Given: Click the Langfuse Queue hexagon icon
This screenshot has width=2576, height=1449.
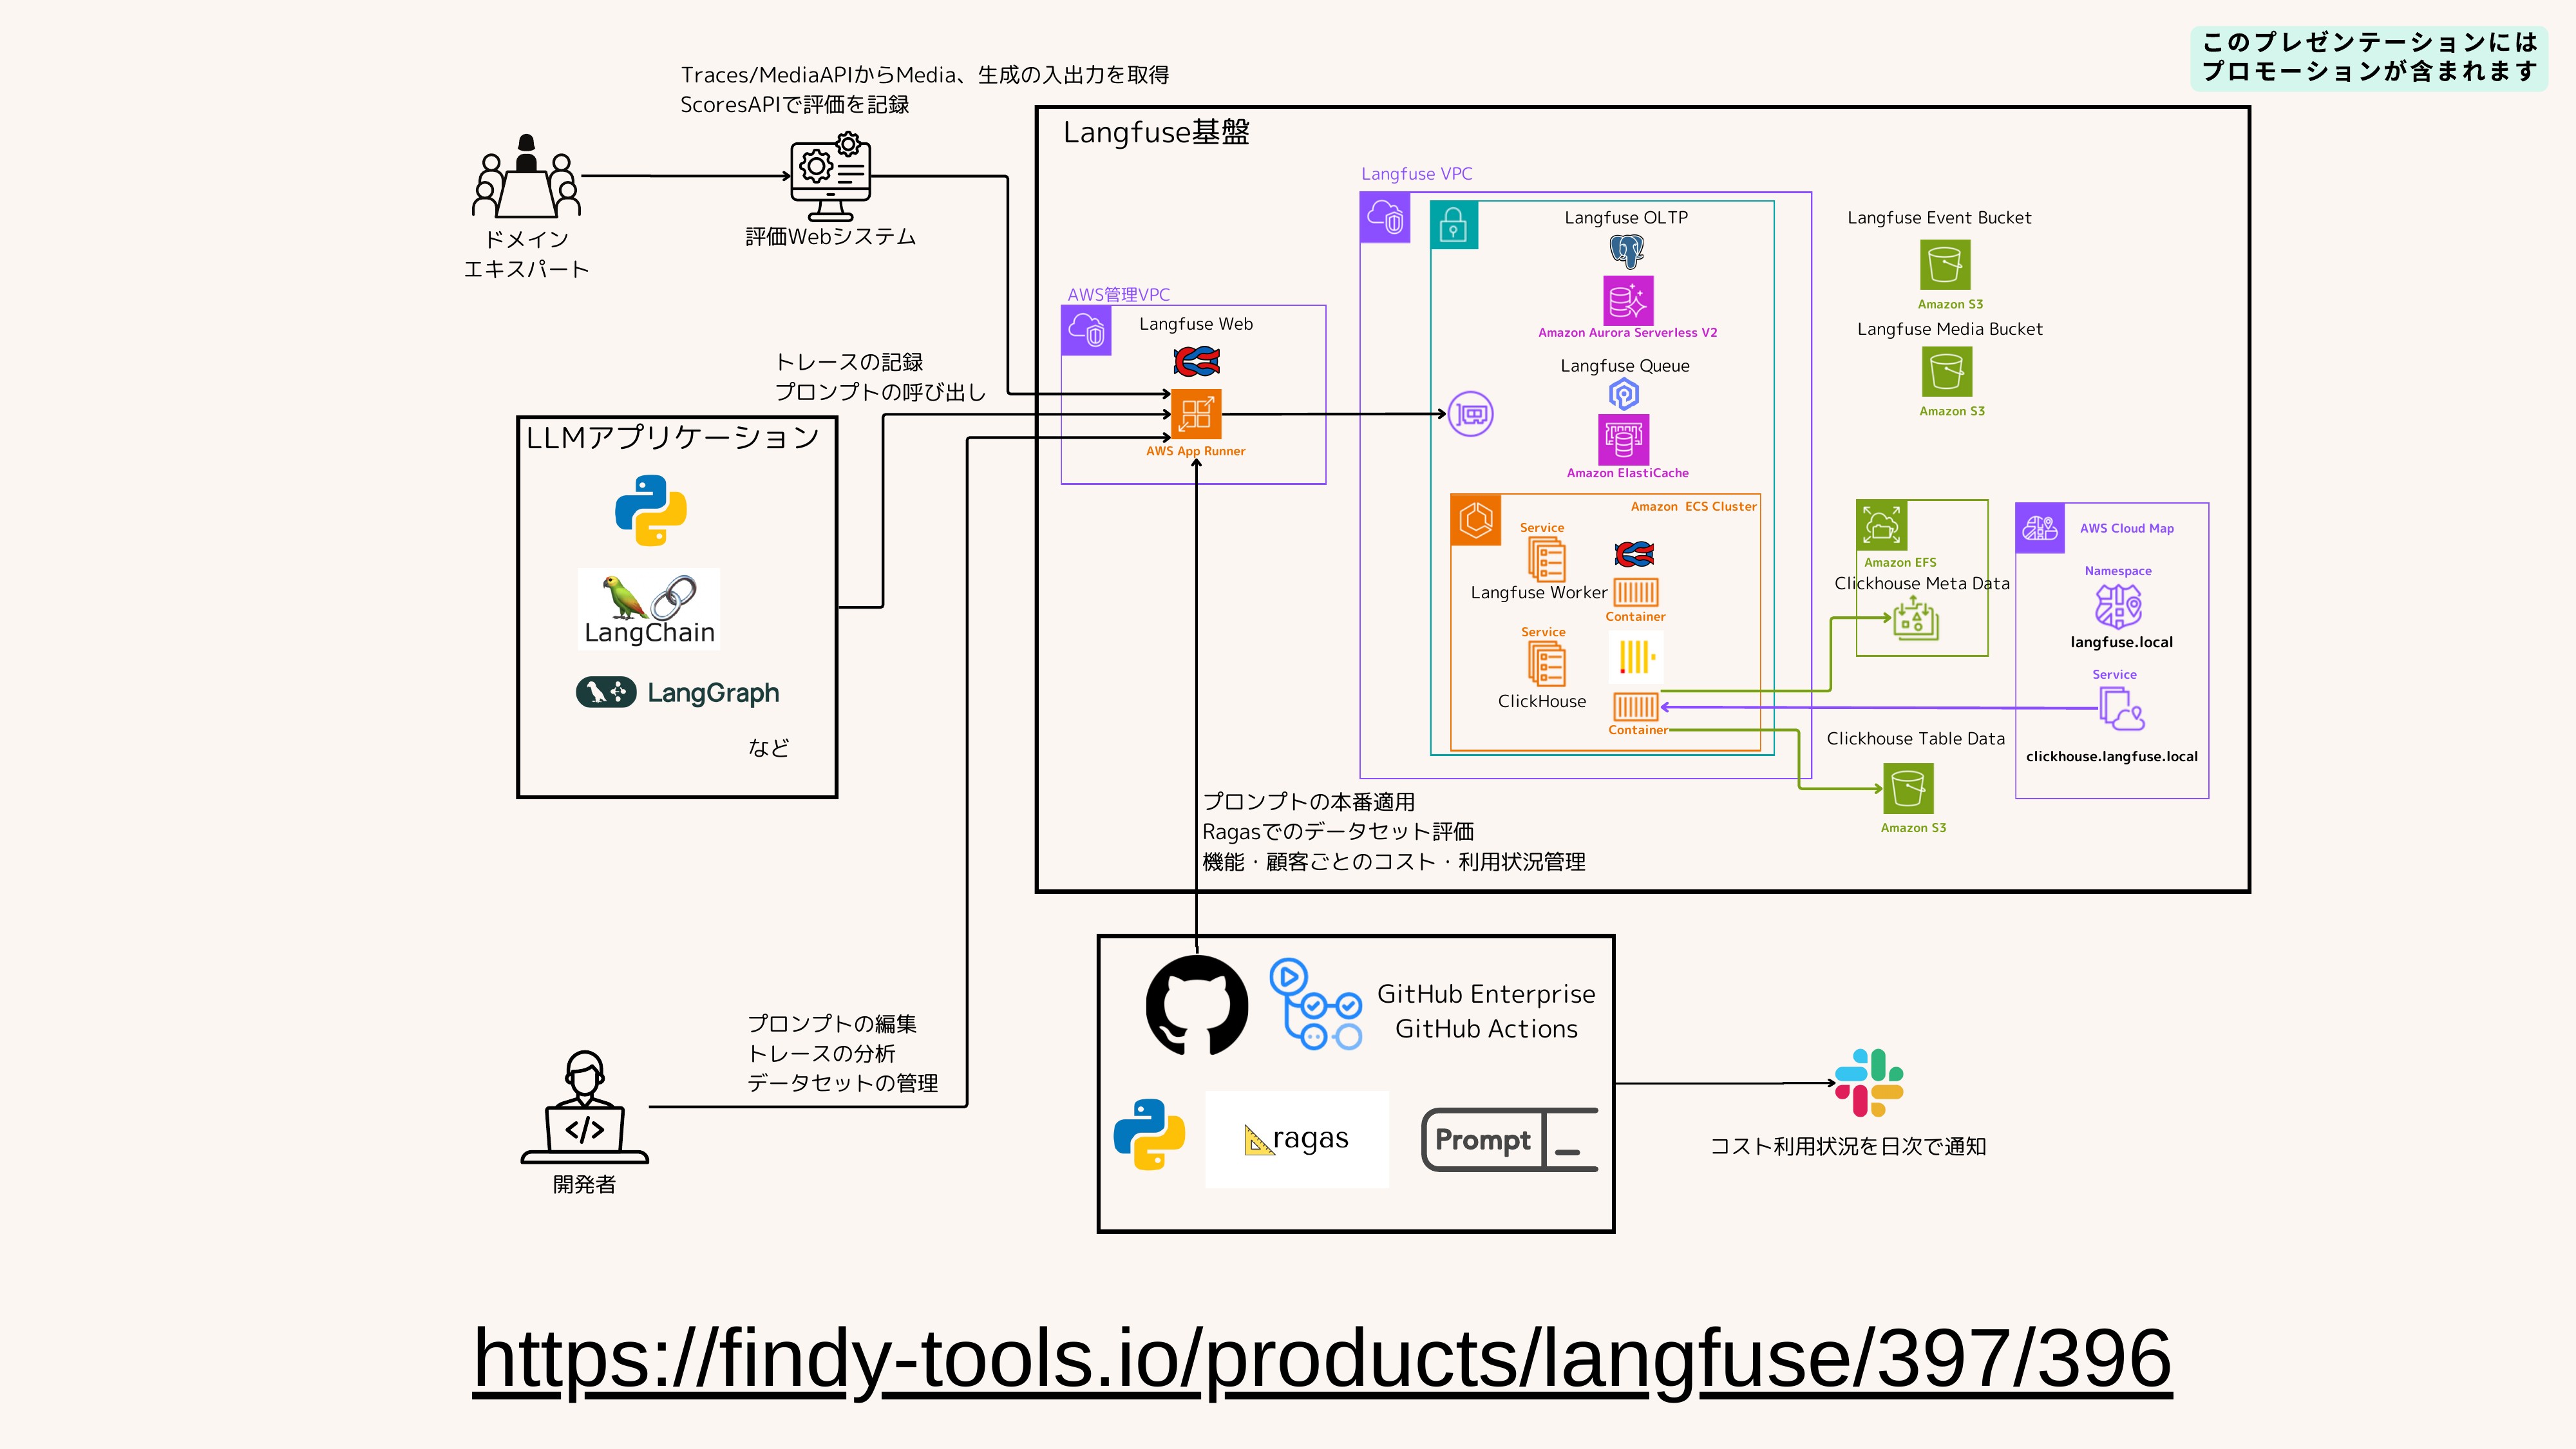Looking at the screenshot, I should click(1624, 395).
